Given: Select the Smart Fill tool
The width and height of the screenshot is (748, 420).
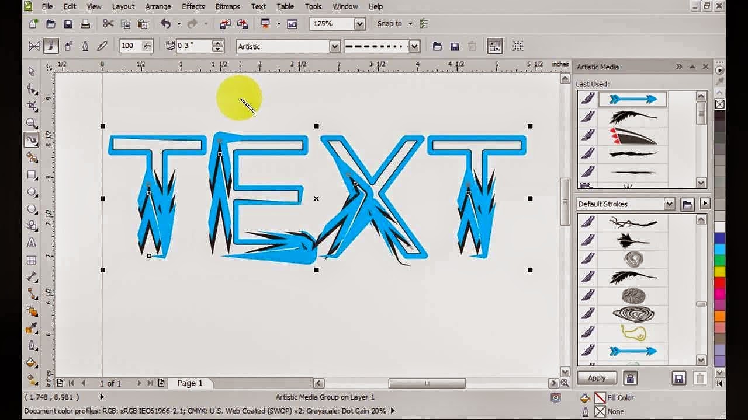Looking at the screenshot, I should (32, 157).
